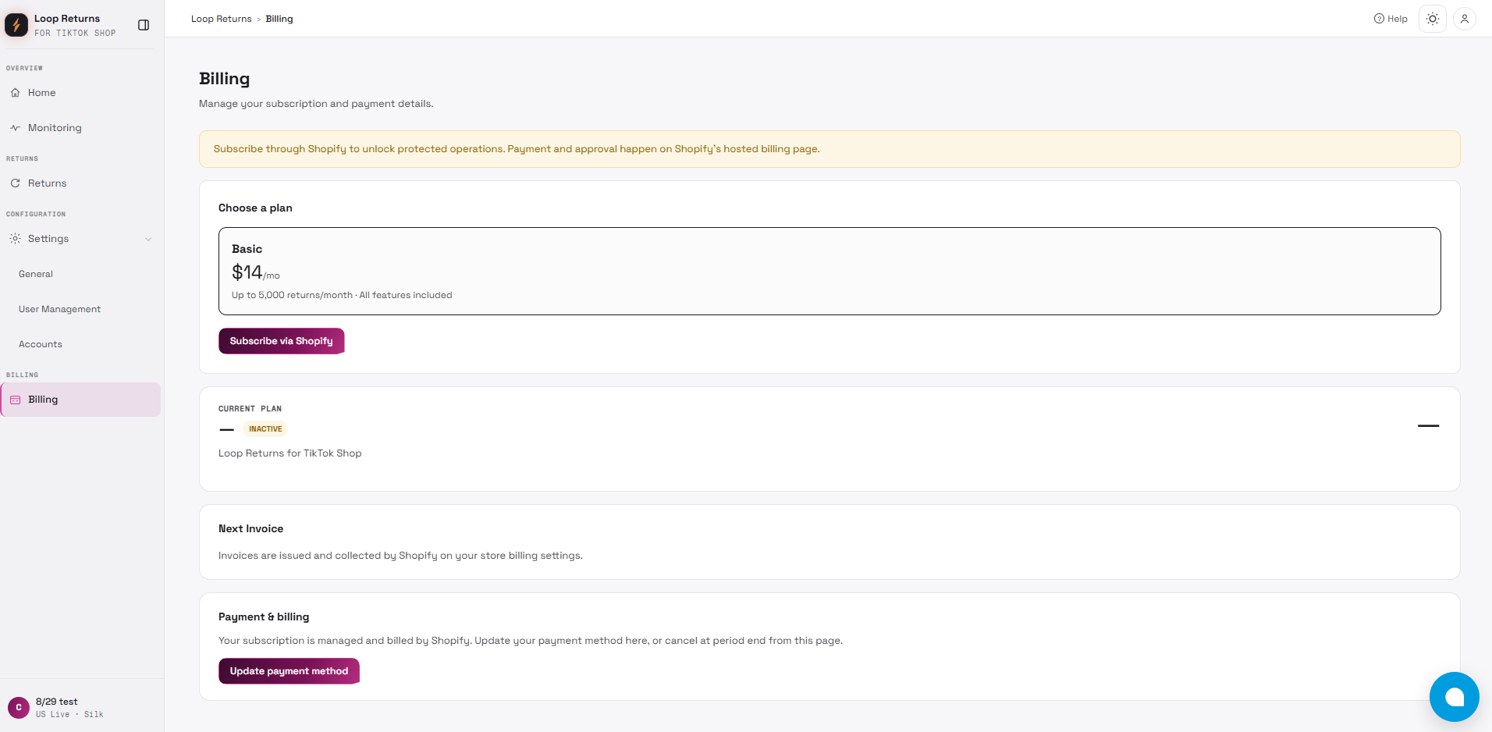Click Subscribe via Shopify button

click(x=281, y=341)
